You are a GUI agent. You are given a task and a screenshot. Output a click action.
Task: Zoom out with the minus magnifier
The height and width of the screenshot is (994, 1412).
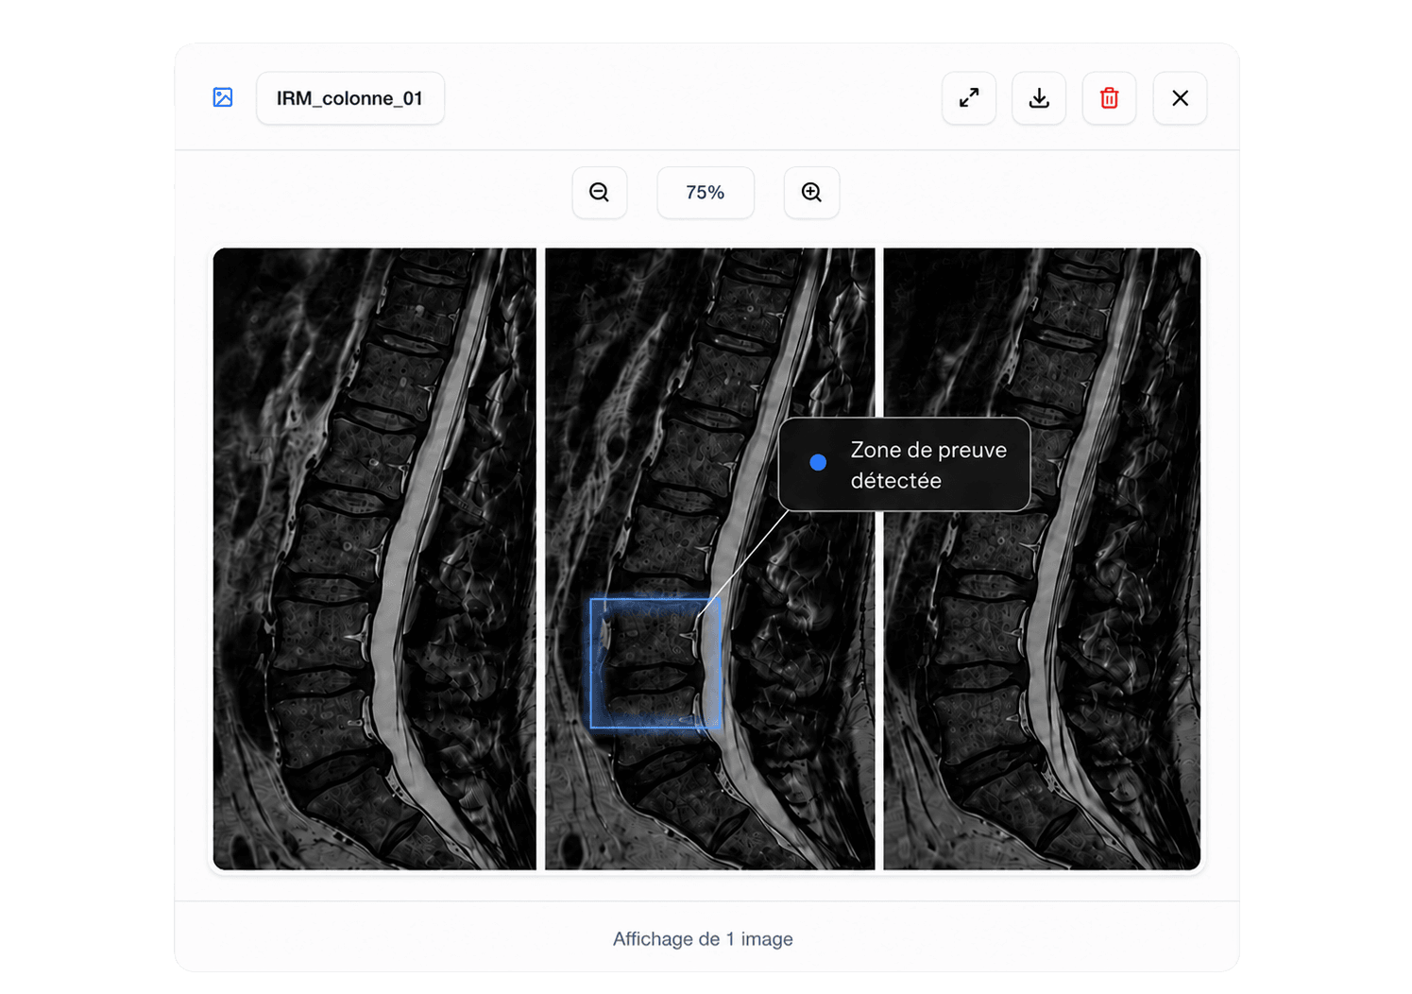[x=600, y=193]
